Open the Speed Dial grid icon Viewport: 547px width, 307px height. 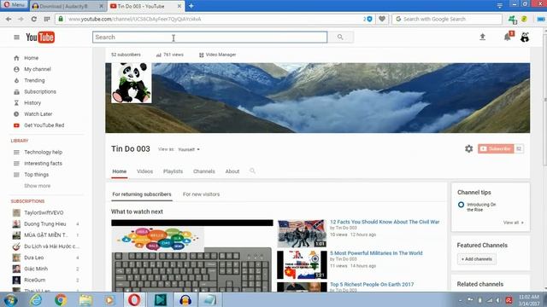[47, 19]
